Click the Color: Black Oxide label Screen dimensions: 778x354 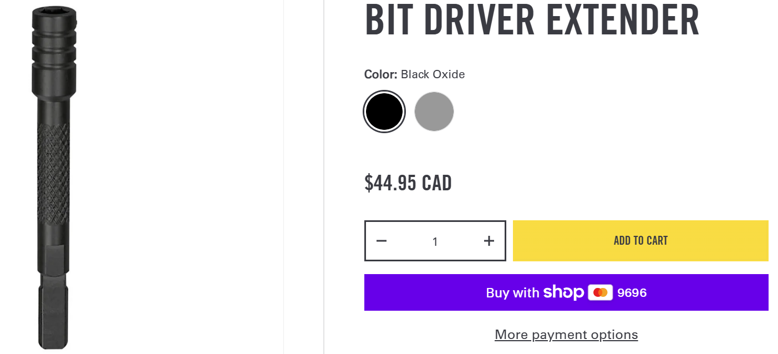[414, 74]
